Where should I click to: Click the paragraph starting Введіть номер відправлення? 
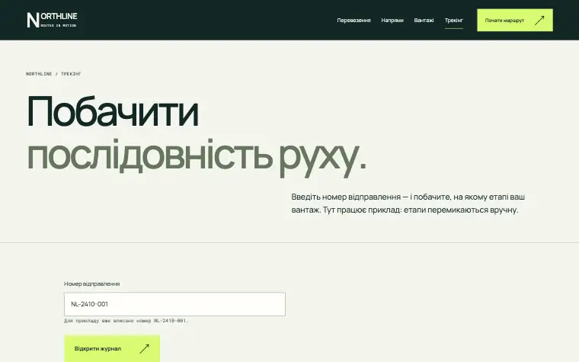click(x=408, y=203)
